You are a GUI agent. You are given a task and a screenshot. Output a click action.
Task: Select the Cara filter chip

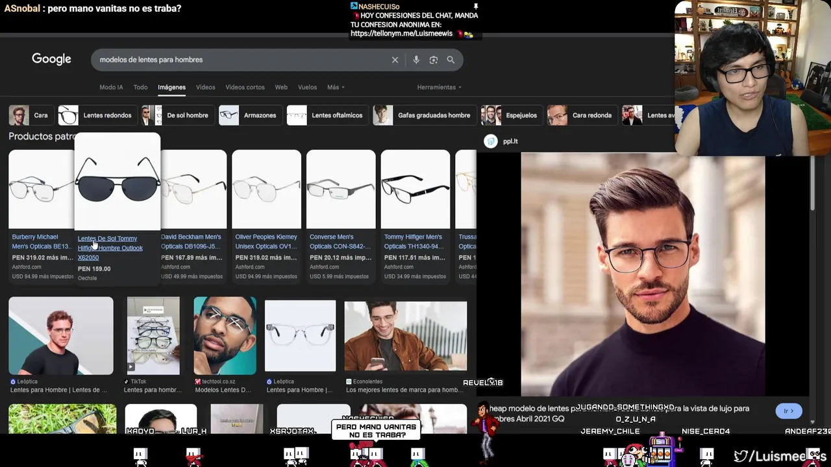tap(30, 115)
